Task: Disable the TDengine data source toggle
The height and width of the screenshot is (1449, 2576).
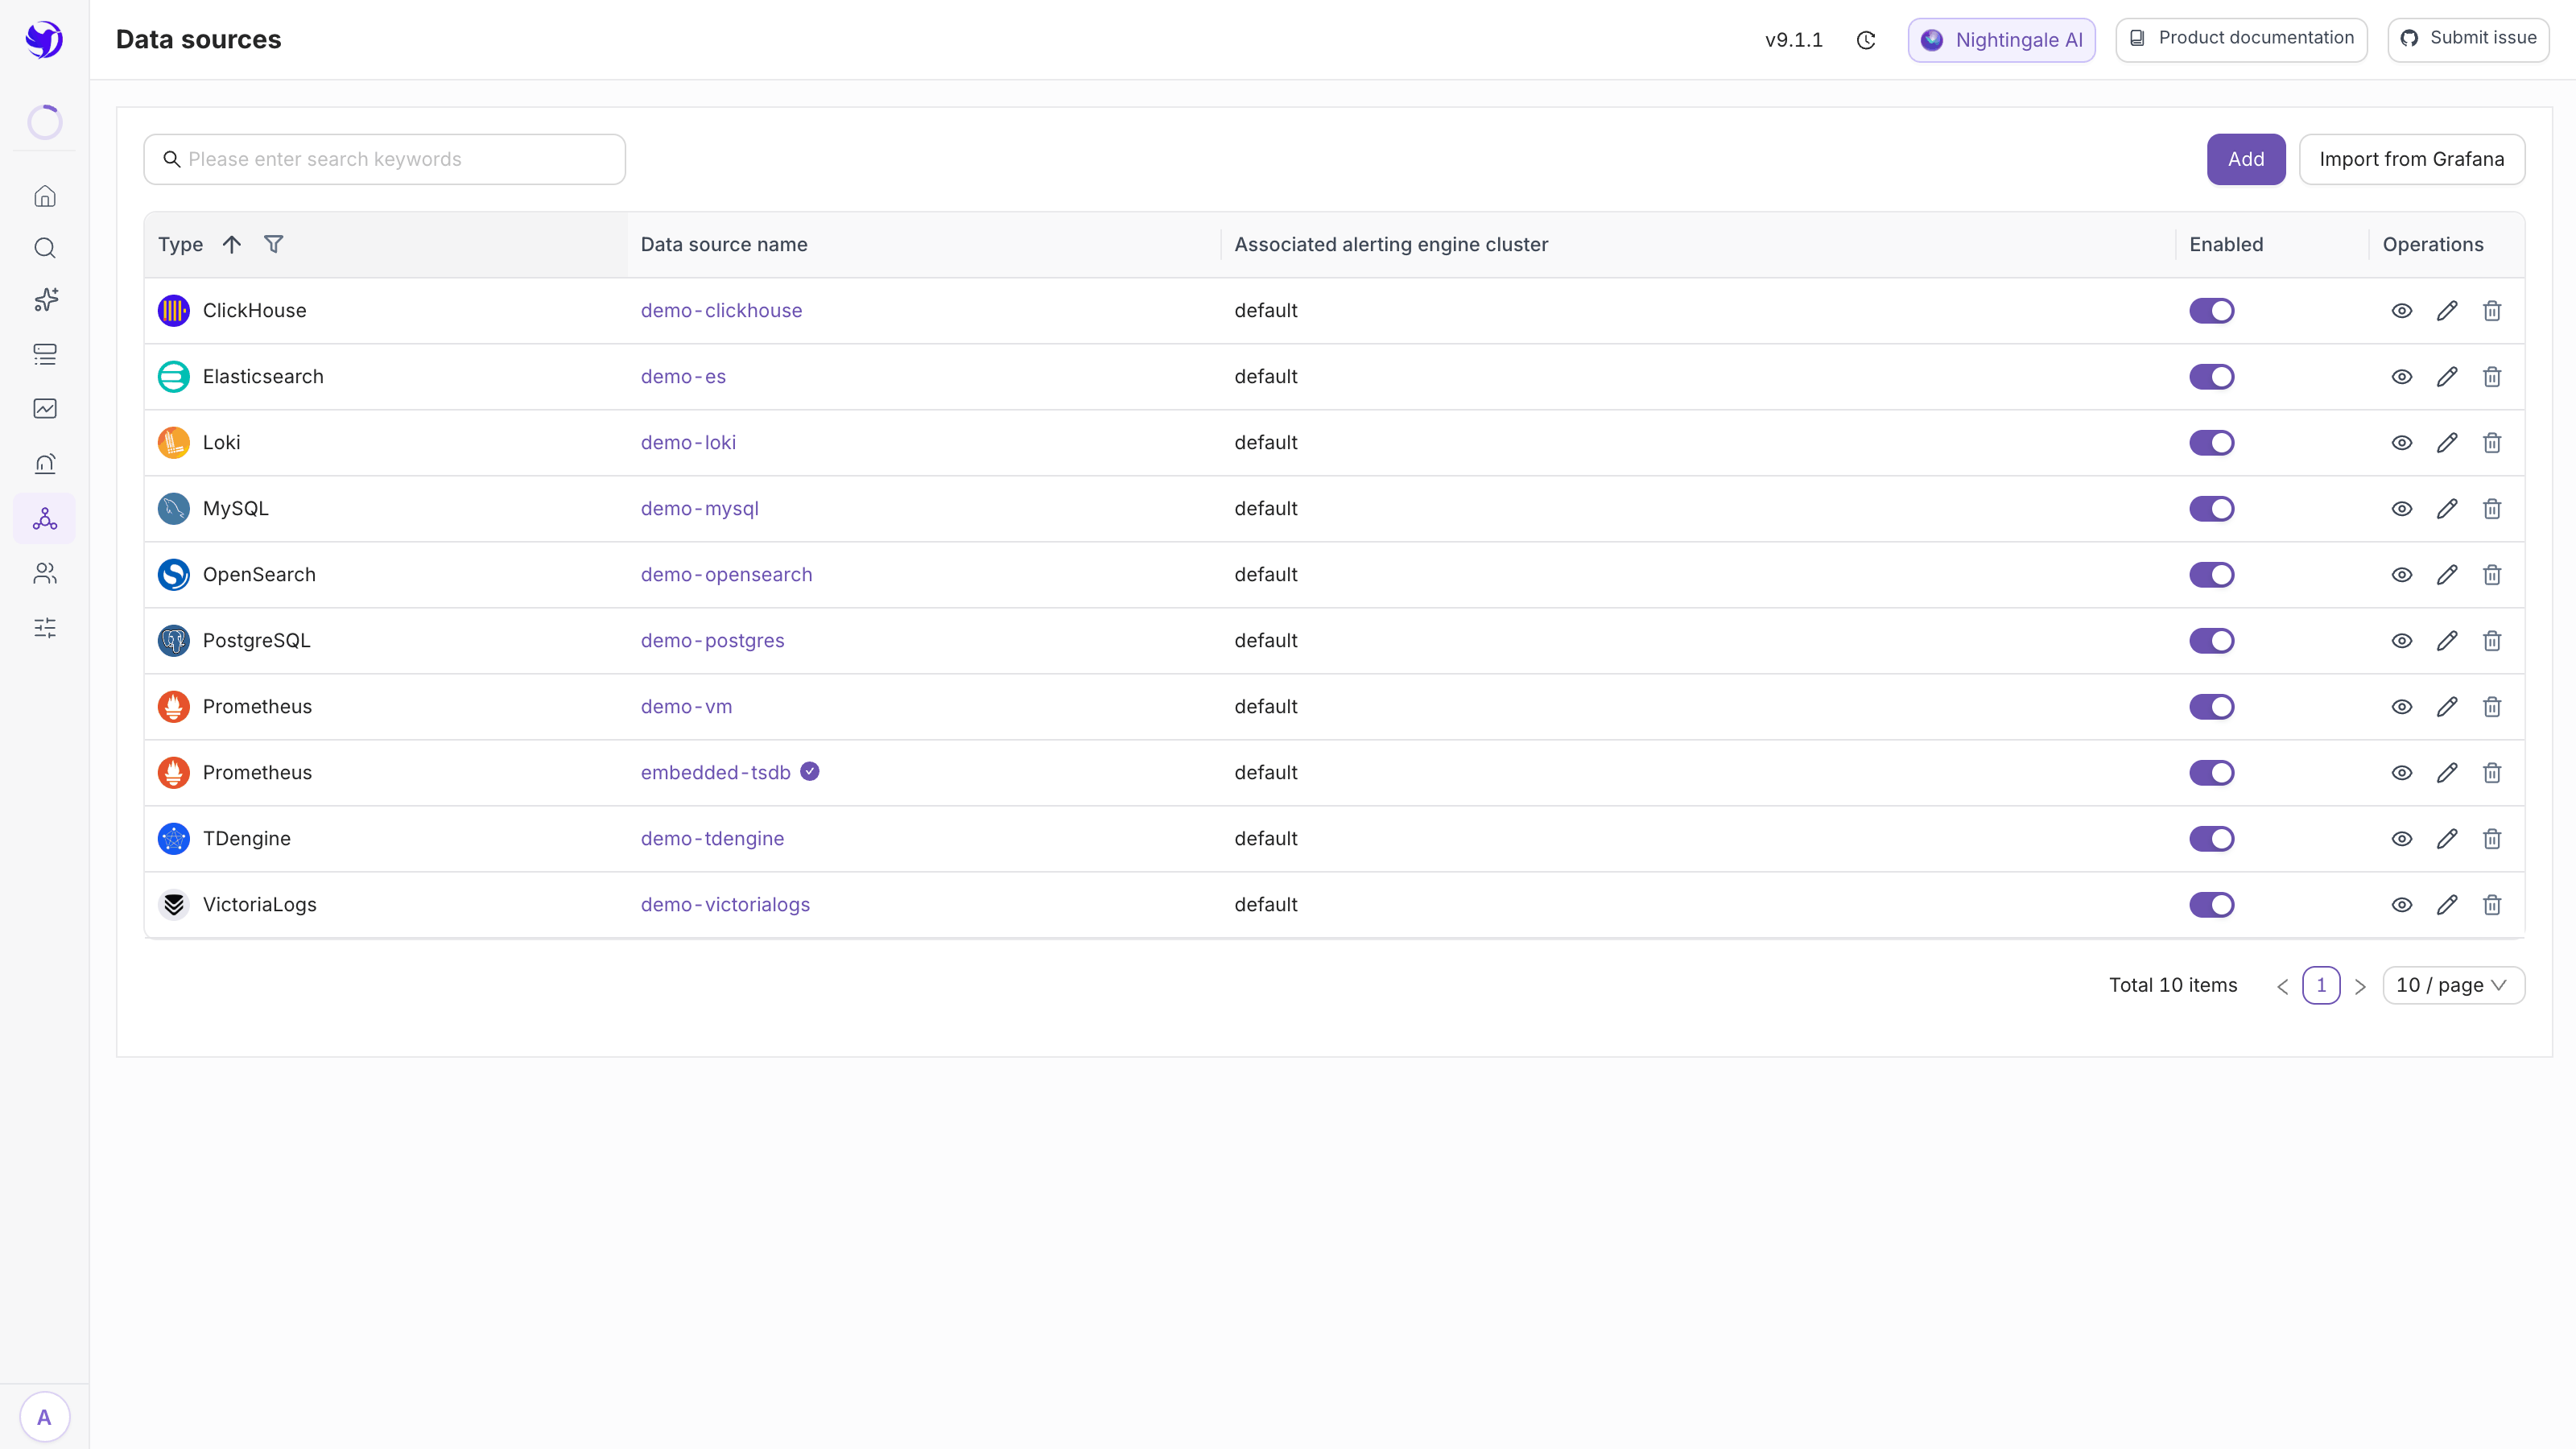Action: pyautogui.click(x=2211, y=839)
